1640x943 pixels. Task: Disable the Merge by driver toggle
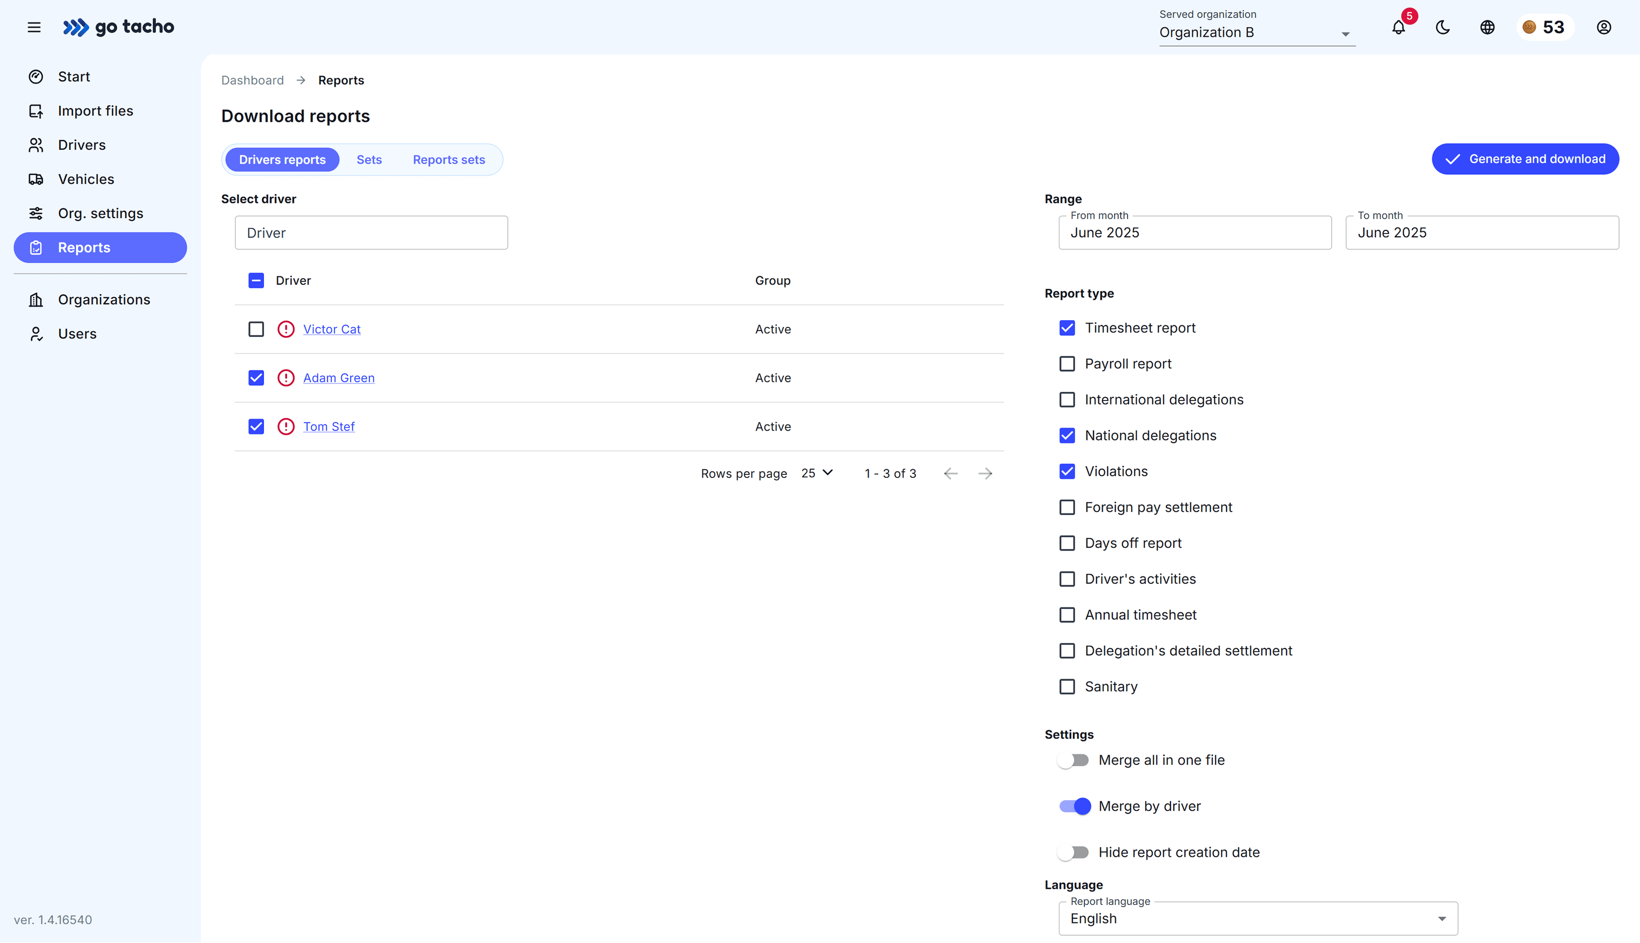pos(1074,806)
